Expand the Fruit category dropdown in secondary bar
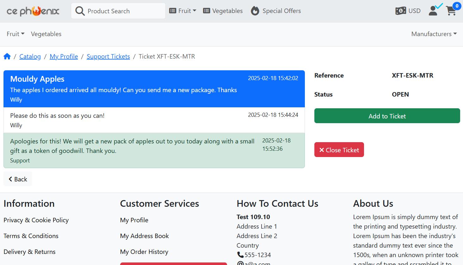Viewport: 463px width, 265px height. (x=15, y=34)
